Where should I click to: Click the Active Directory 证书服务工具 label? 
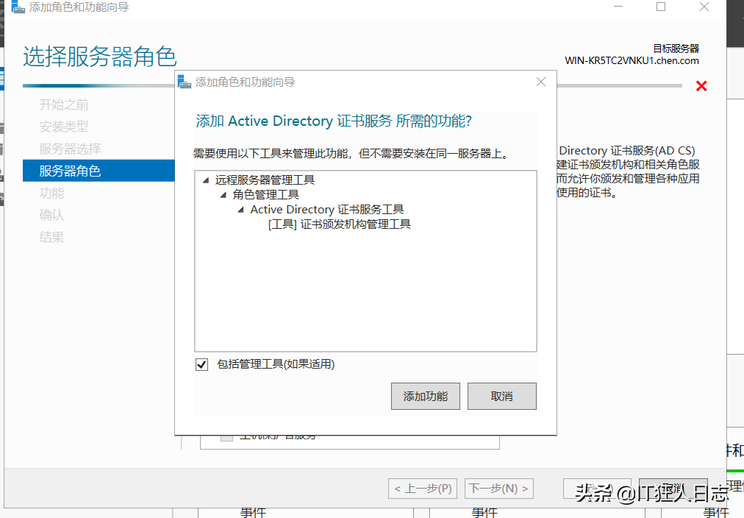click(x=327, y=210)
